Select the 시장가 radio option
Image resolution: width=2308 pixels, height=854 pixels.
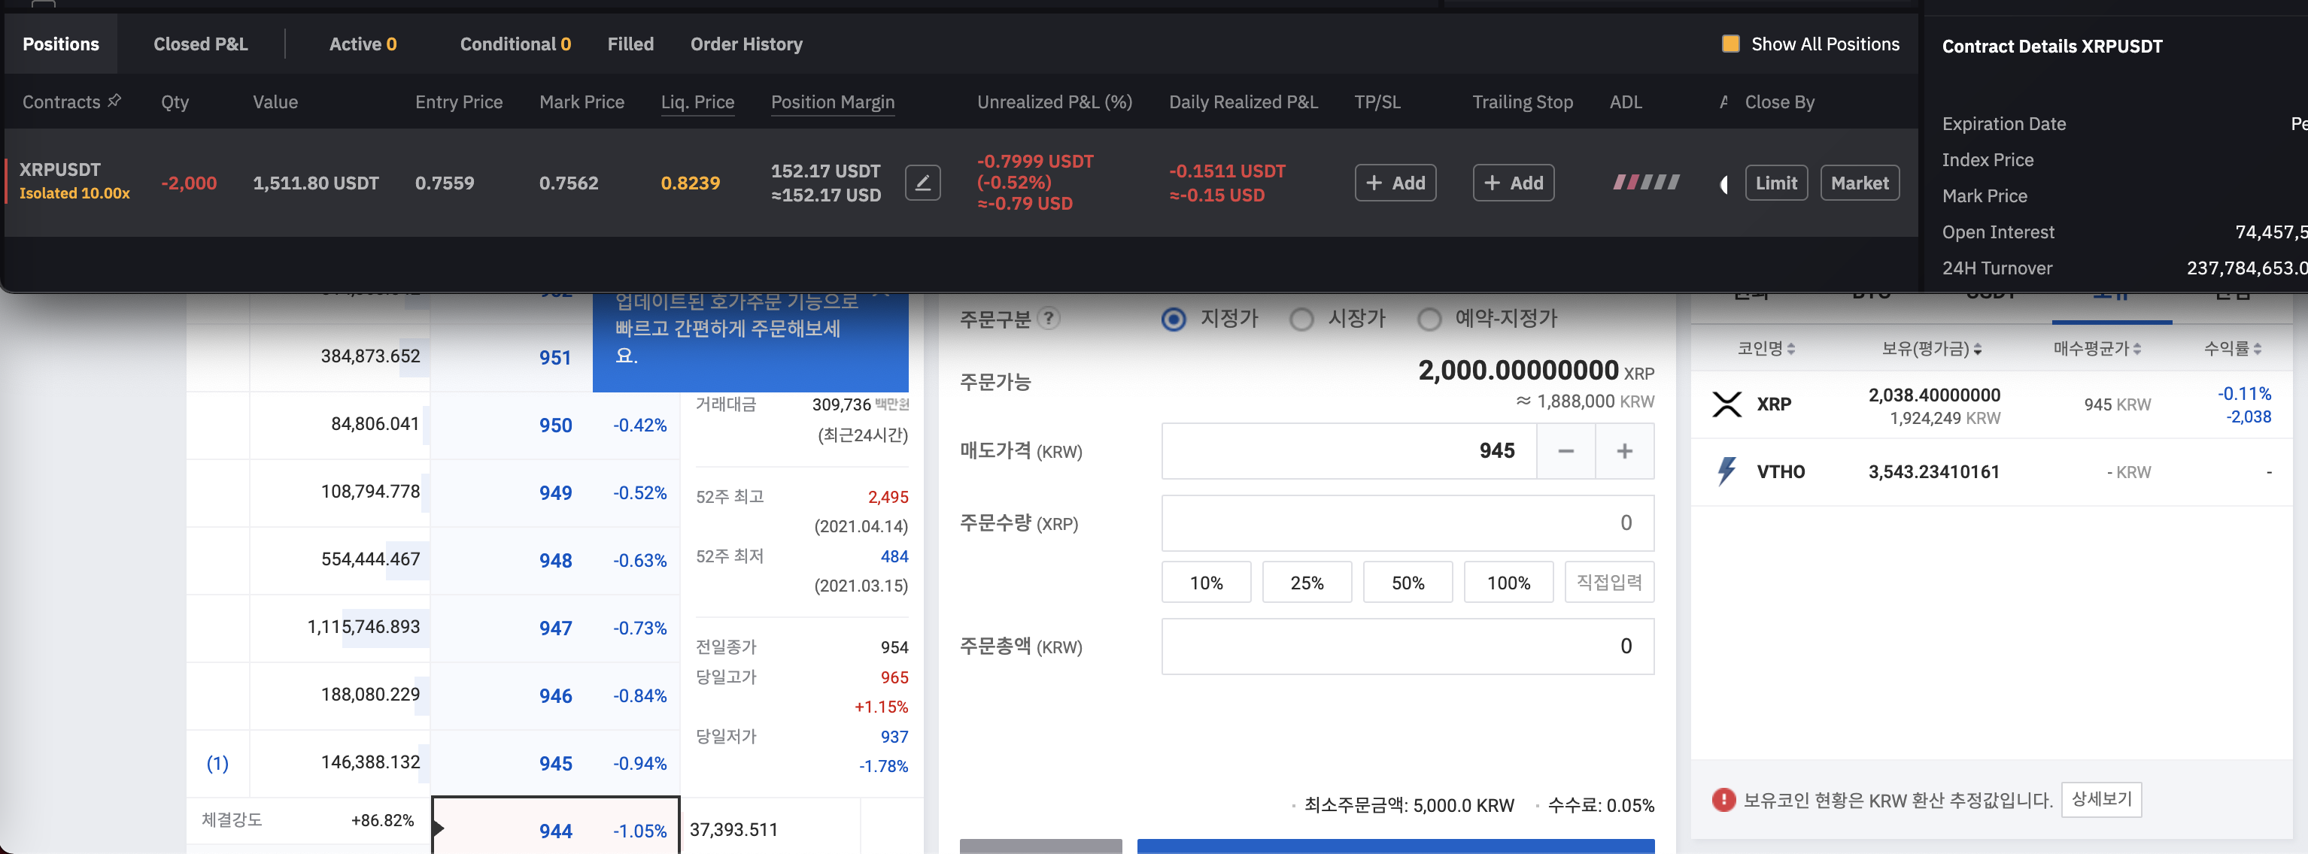pyautogui.click(x=1301, y=319)
